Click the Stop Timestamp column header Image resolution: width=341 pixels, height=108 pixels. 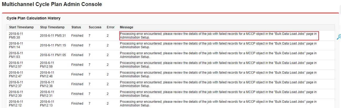(52, 27)
